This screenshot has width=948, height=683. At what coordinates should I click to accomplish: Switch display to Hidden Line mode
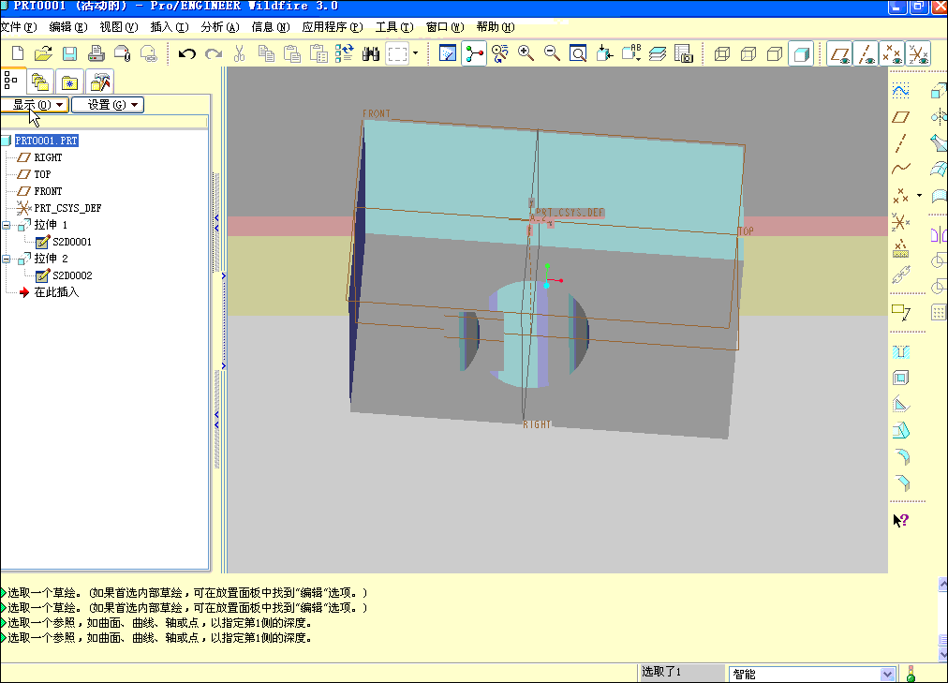point(748,53)
